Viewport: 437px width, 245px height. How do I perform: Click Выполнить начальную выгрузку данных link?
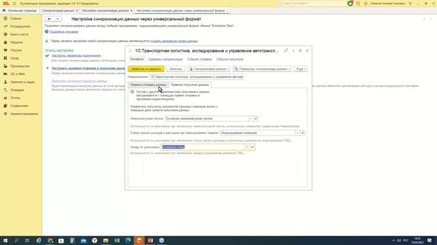(x=79, y=81)
